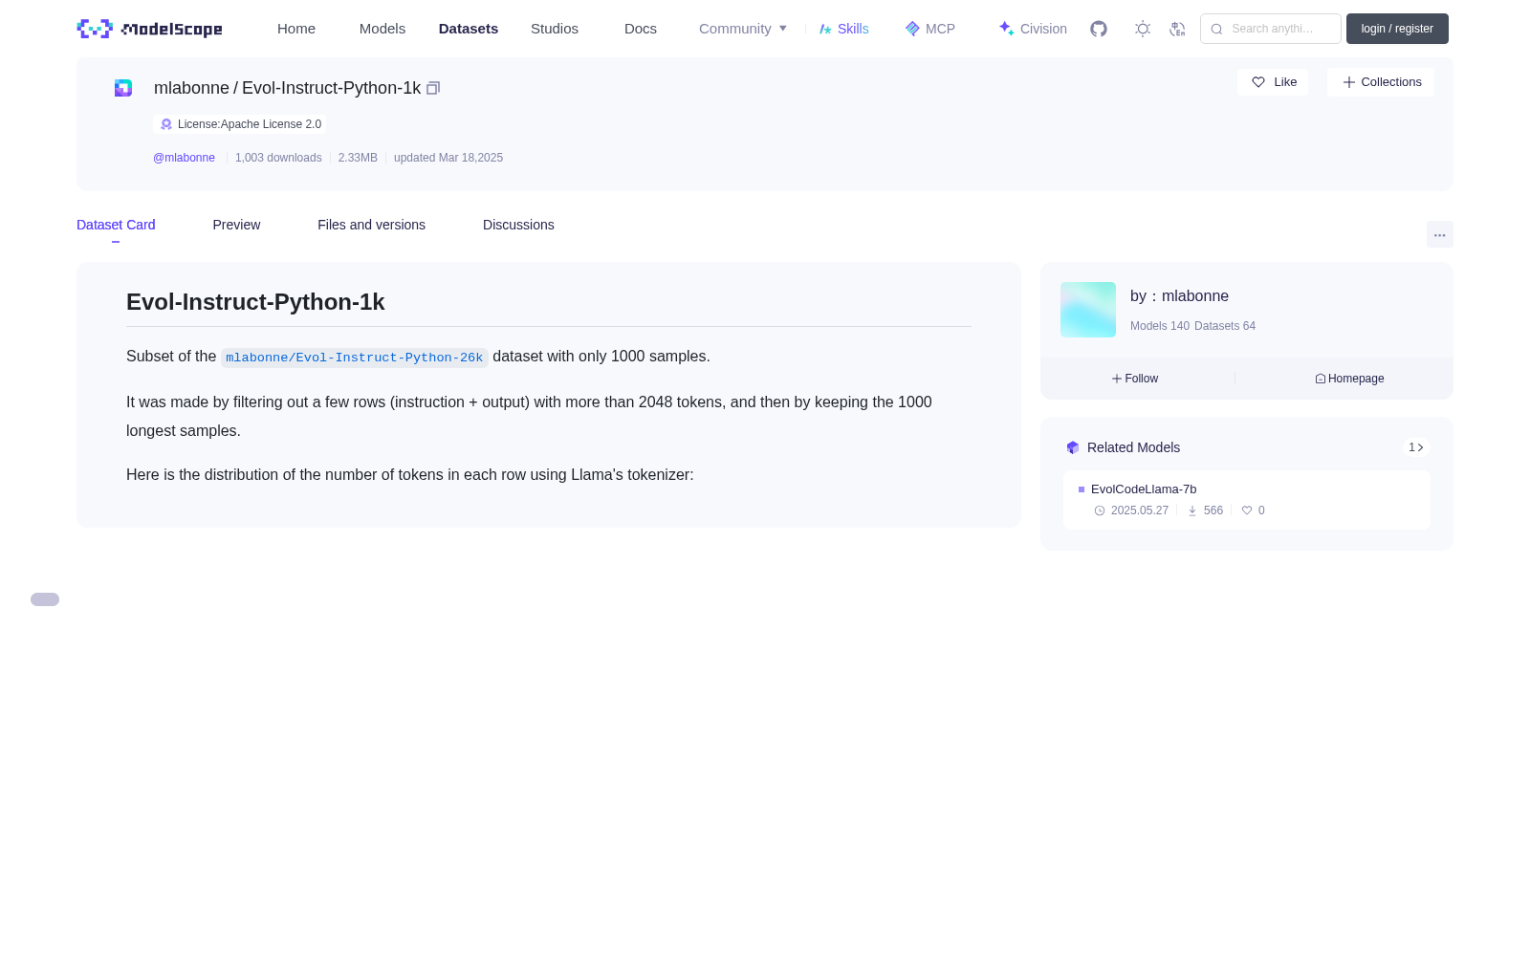The image size is (1530, 956).
Task: Open the Discussions tab
Action: click(x=518, y=225)
